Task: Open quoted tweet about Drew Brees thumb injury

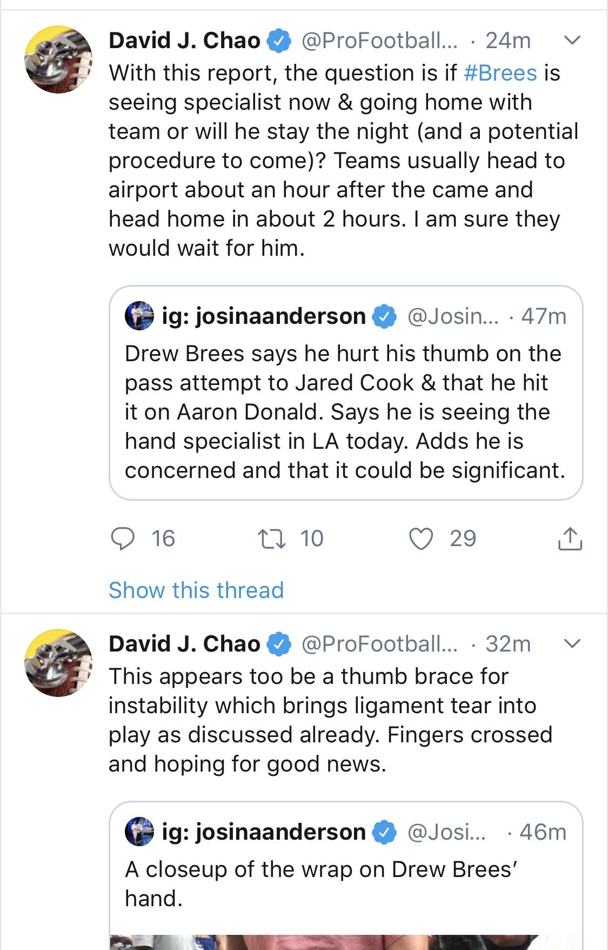Action: 346,393
